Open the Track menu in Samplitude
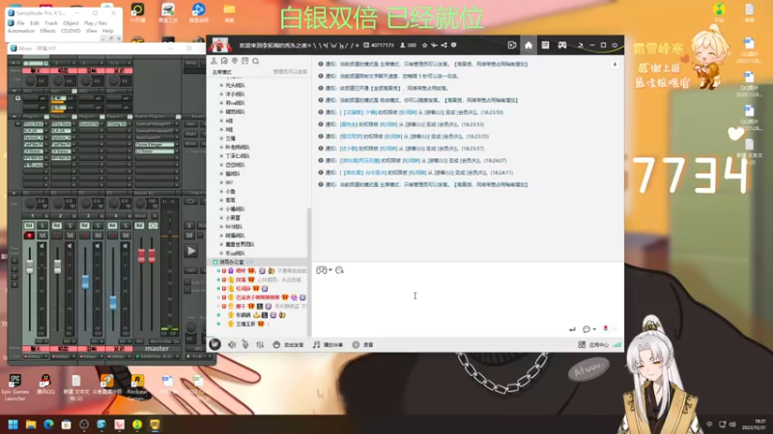 pos(51,23)
